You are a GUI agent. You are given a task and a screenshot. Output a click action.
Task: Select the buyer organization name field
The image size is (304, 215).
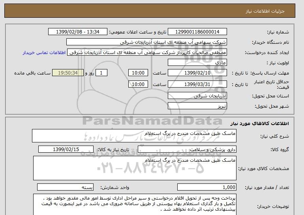coord(146,42)
